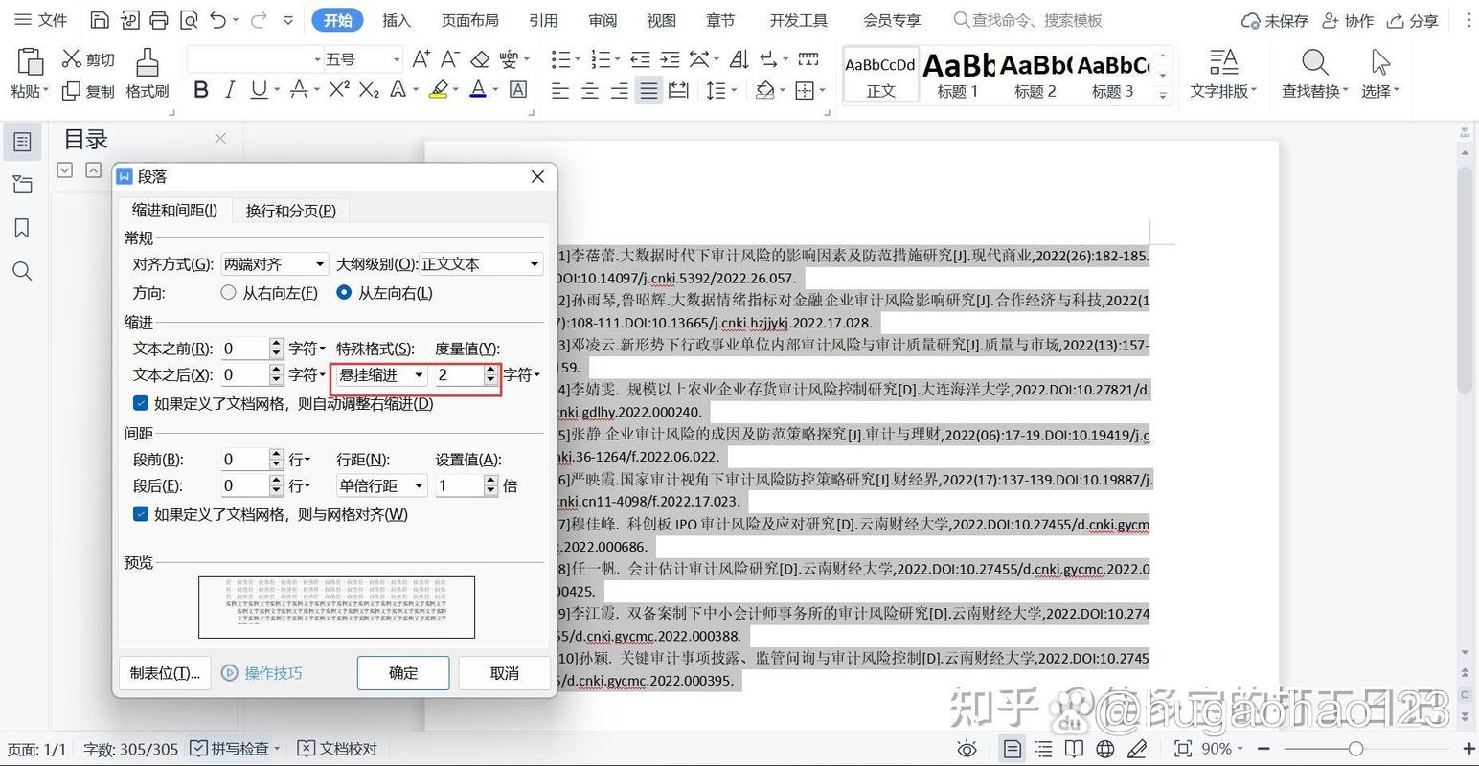Click the Text Layout tool icon
This screenshot has width=1479, height=766.
[x=1223, y=63]
